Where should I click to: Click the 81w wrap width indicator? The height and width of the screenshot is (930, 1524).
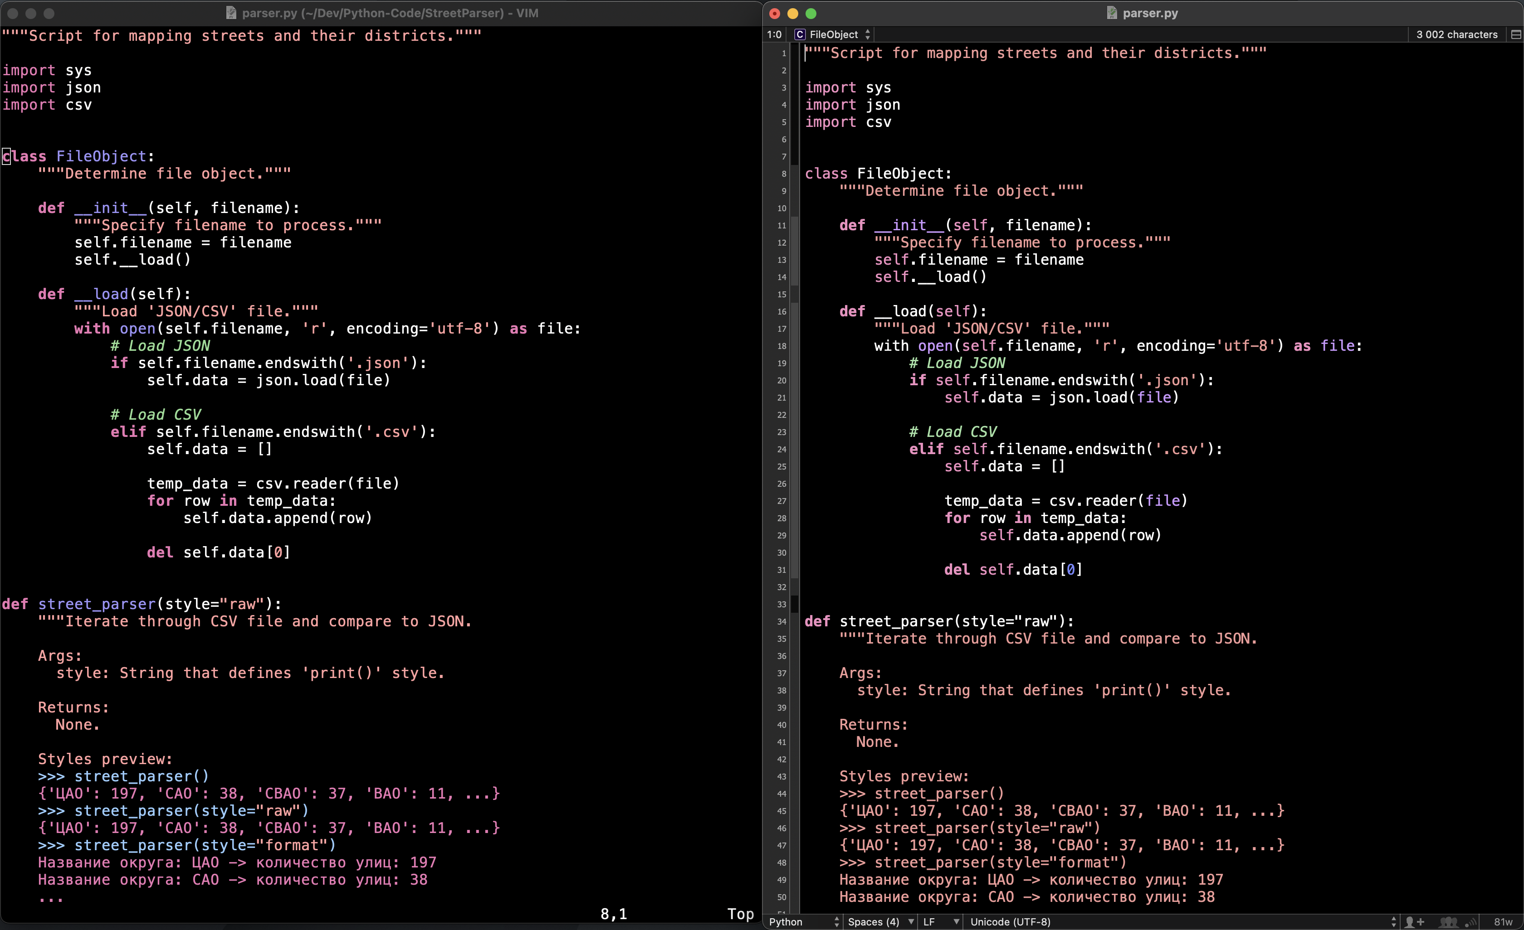[x=1503, y=921]
